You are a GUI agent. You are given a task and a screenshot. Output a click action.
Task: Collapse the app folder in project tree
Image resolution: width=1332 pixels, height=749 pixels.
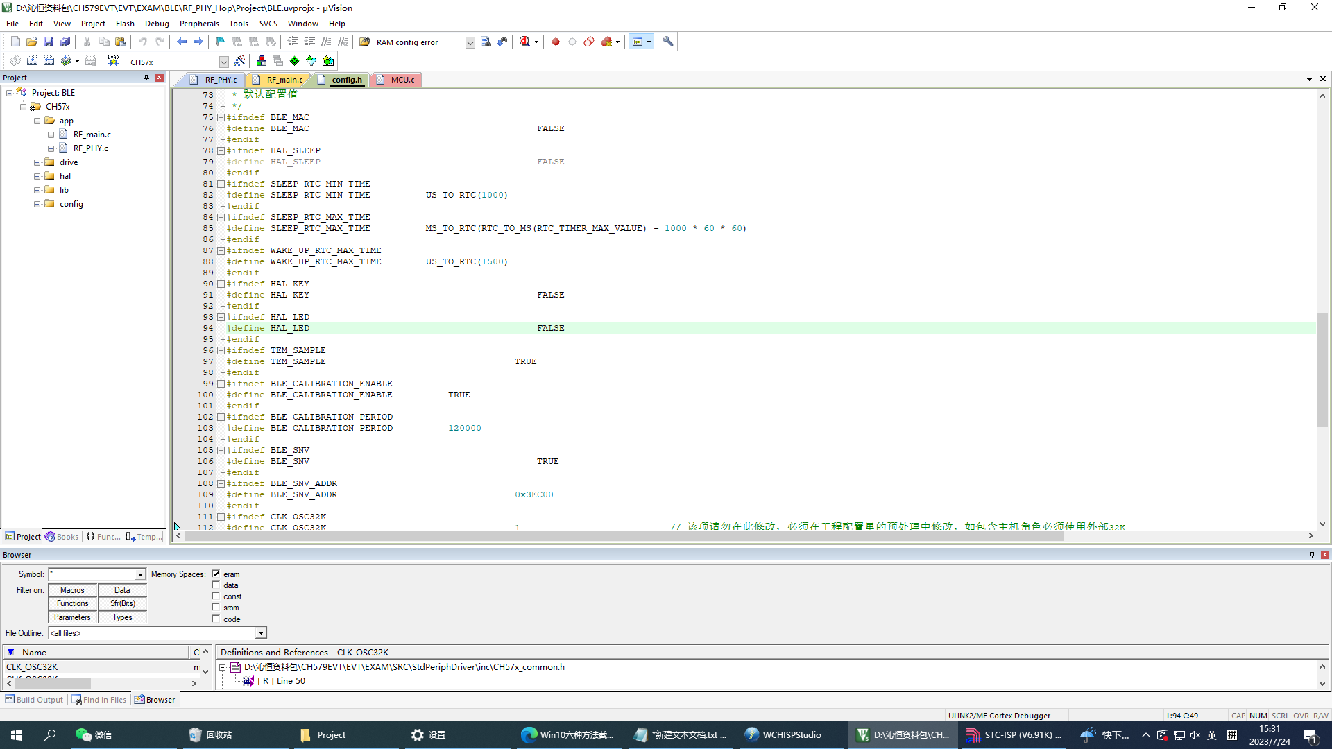pyautogui.click(x=37, y=121)
